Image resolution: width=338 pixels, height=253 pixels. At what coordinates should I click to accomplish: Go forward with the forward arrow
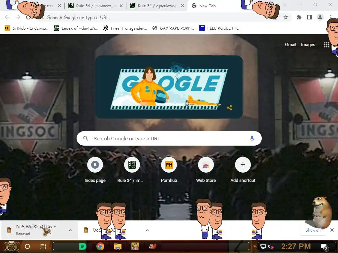click(18, 17)
